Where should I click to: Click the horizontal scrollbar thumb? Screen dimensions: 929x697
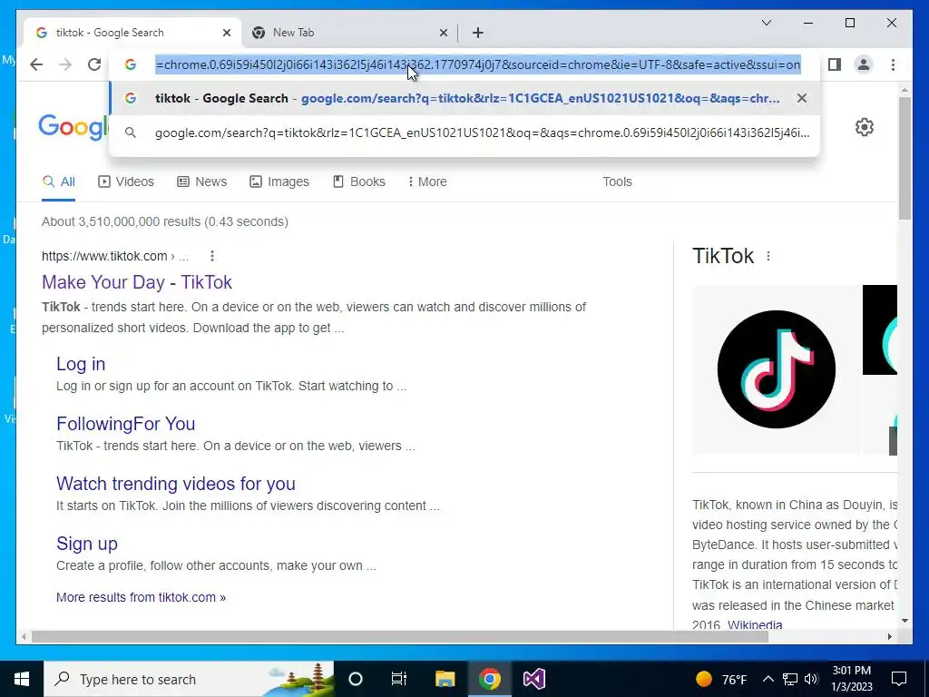tap(400, 637)
